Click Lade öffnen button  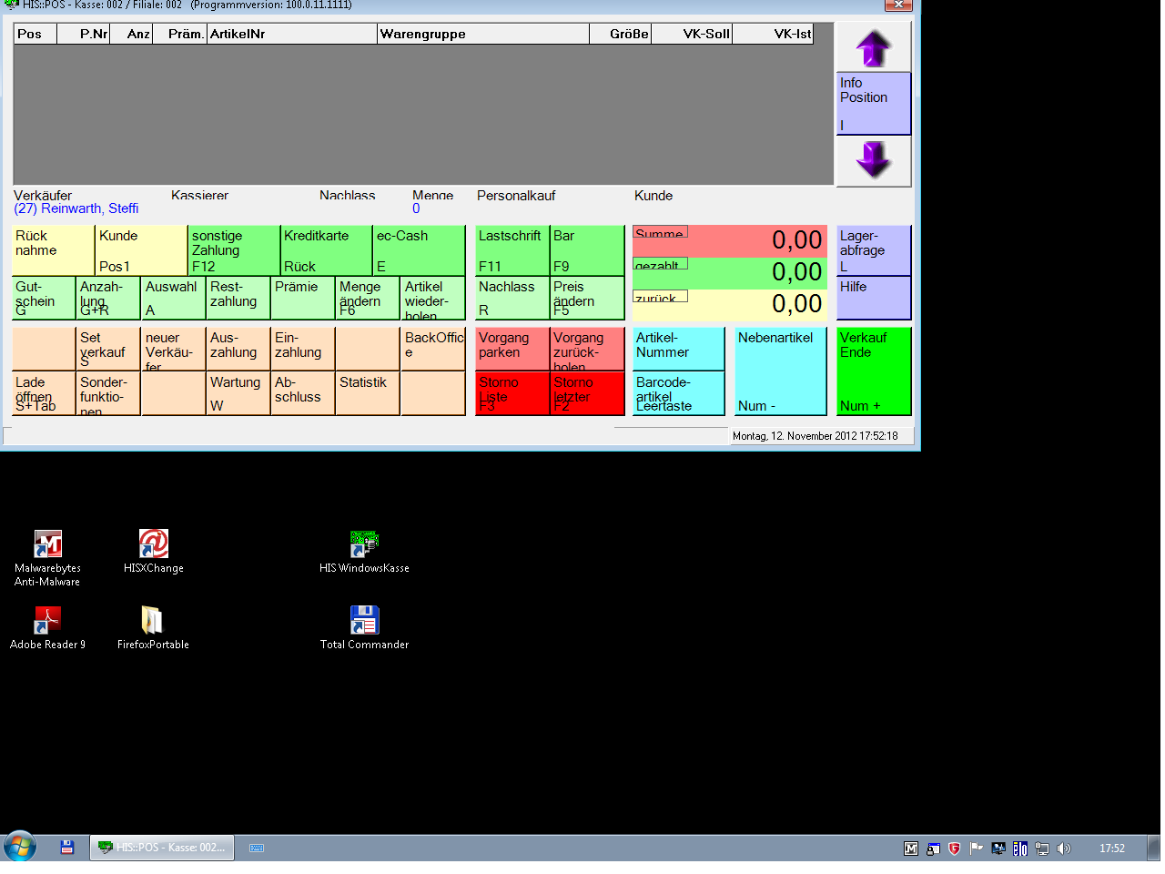44,393
